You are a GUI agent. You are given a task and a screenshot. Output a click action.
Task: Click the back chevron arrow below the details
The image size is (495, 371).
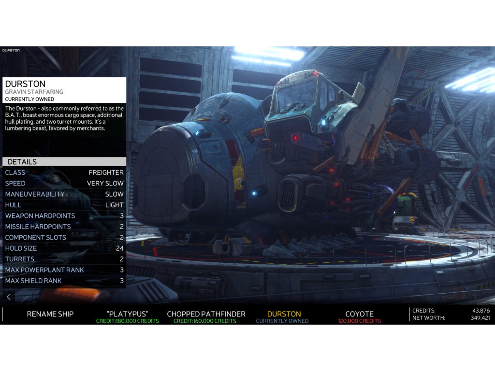click(9, 297)
